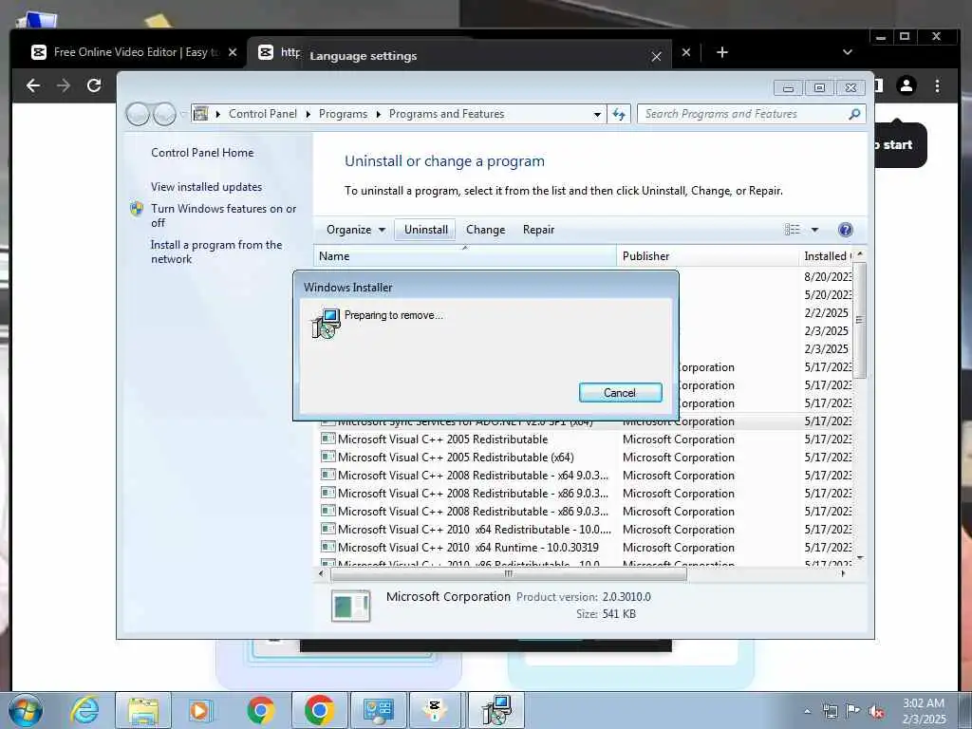The height and width of the screenshot is (729, 972).
Task: Click Explorer back navigation button
Action: 138,114
